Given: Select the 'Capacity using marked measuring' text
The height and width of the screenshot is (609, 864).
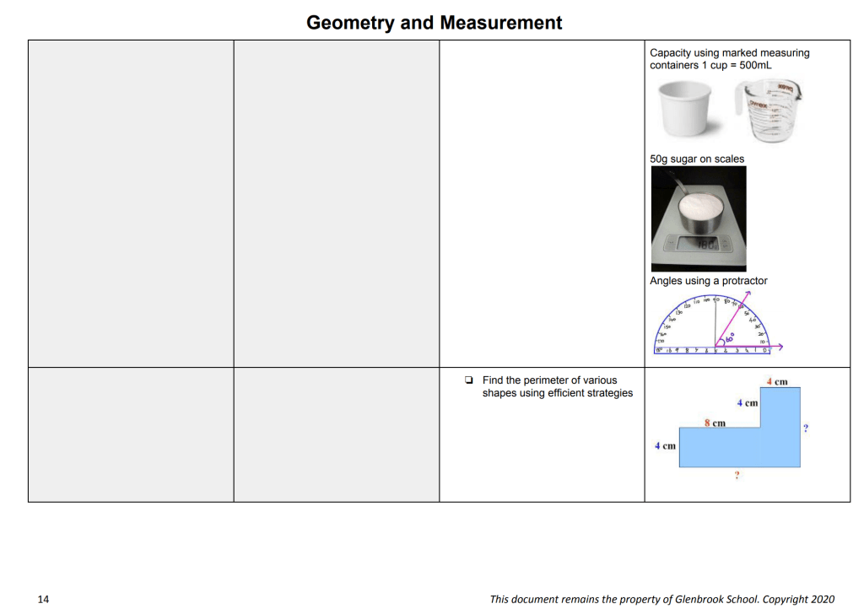Looking at the screenshot, I should pos(729,53).
